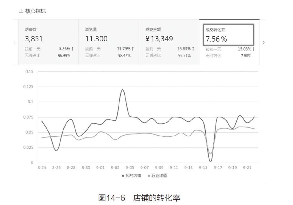Open the 成交金额 metric card
293x205 pixels.
[x=169, y=42]
